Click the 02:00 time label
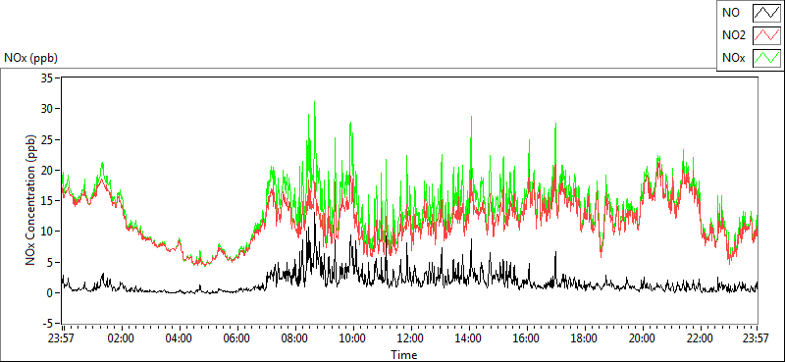Image resolution: width=785 pixels, height=362 pixels. [x=121, y=337]
